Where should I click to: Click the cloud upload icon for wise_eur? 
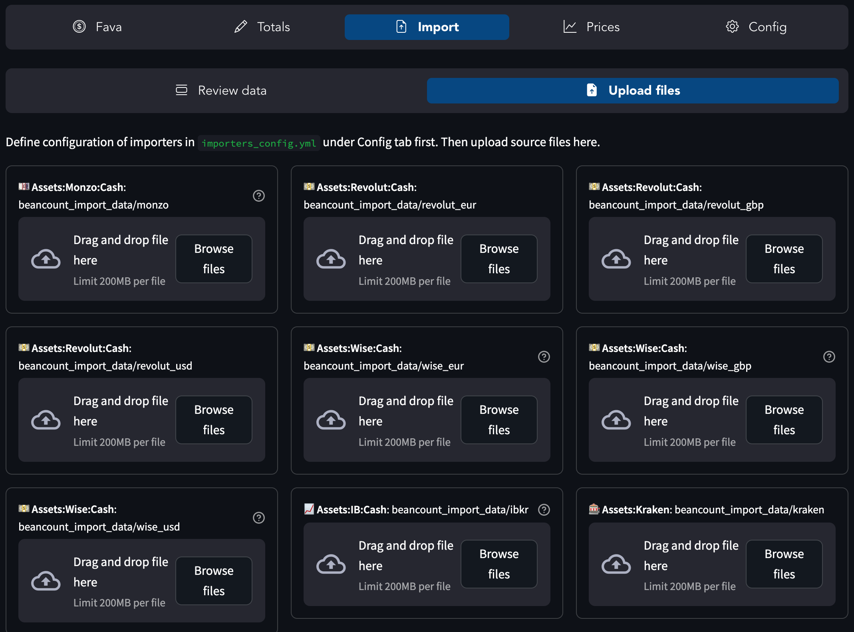point(331,420)
